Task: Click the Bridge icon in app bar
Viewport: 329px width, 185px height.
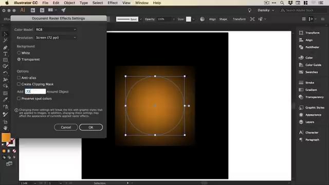Action: click(33, 10)
